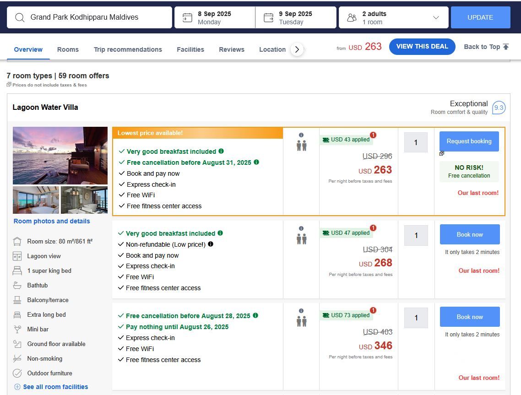This screenshot has width=521, height=395.
Task: Open room quantity selector for USD 346 offer
Action: [416, 318]
